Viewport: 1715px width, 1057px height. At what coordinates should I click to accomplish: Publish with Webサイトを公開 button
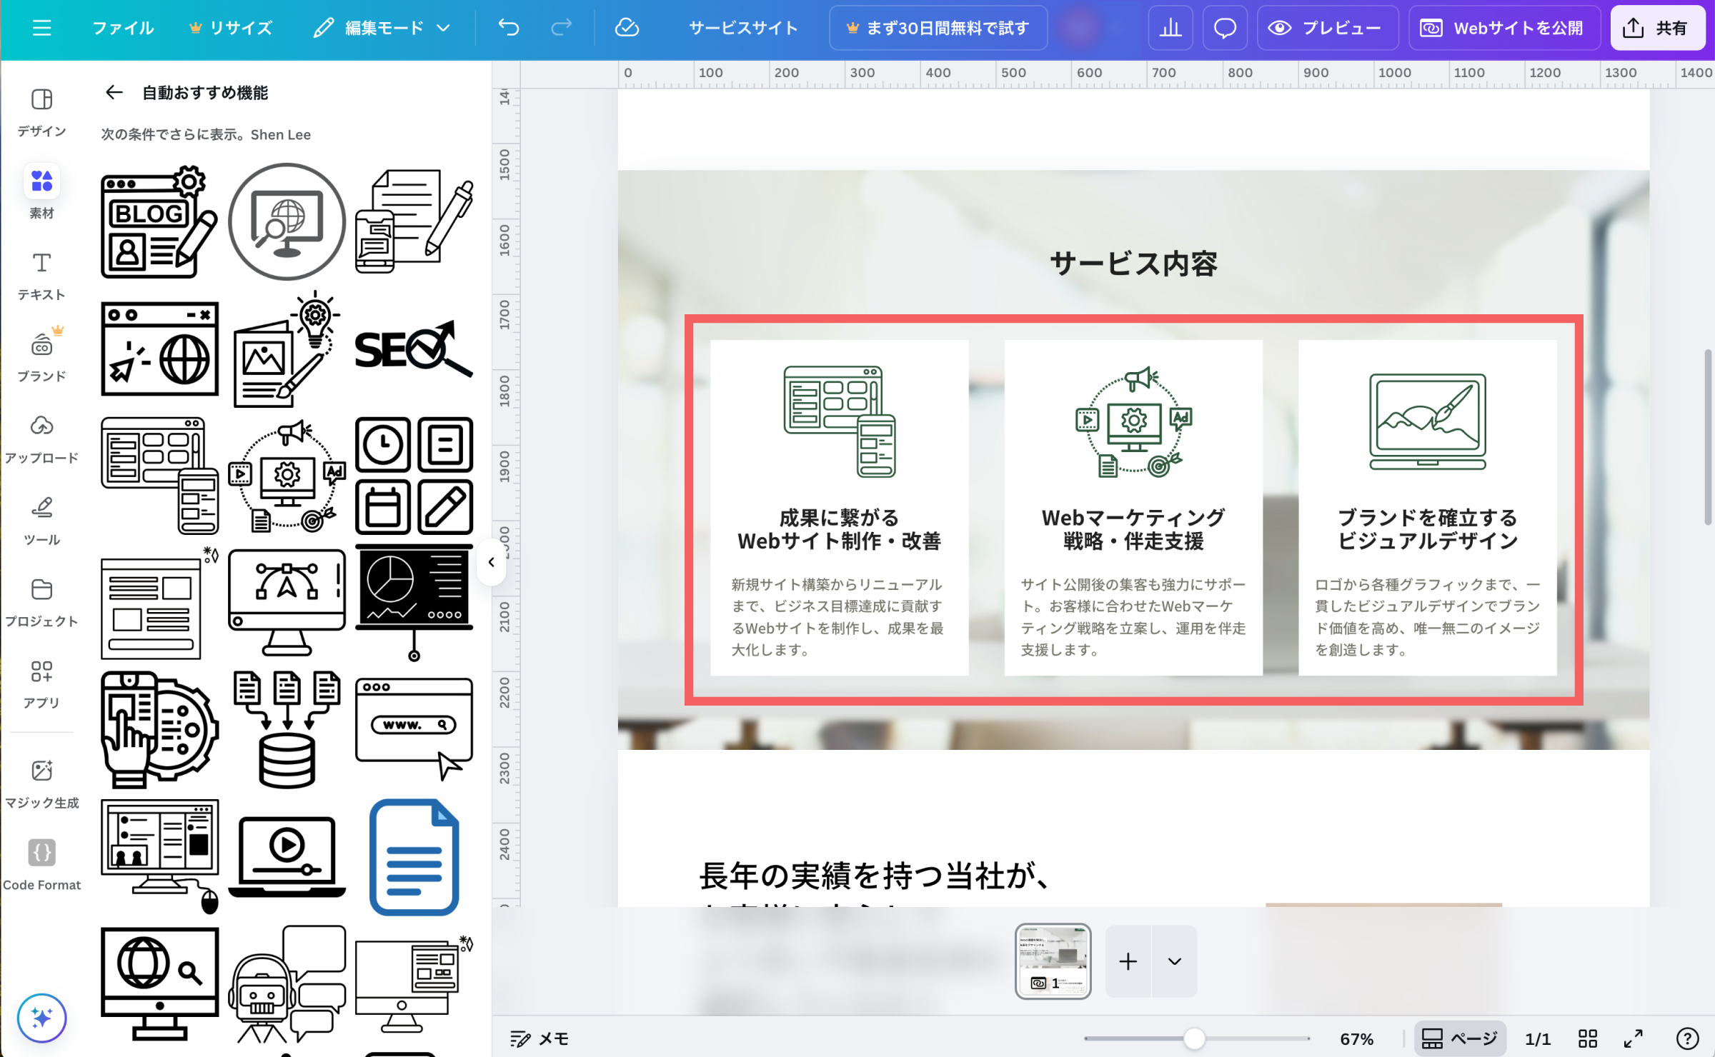[x=1503, y=28]
